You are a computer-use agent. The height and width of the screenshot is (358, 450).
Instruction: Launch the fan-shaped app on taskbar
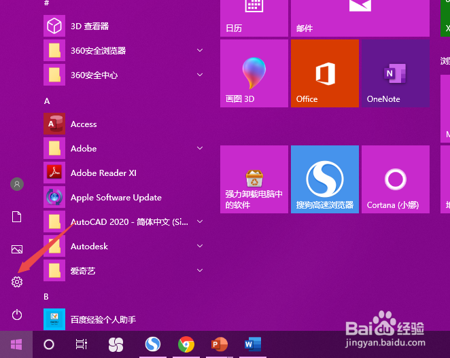tap(116, 344)
